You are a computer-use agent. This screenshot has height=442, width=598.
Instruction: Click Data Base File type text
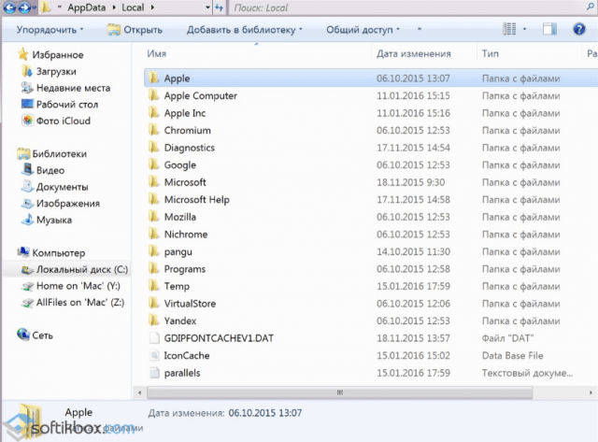[x=513, y=355]
